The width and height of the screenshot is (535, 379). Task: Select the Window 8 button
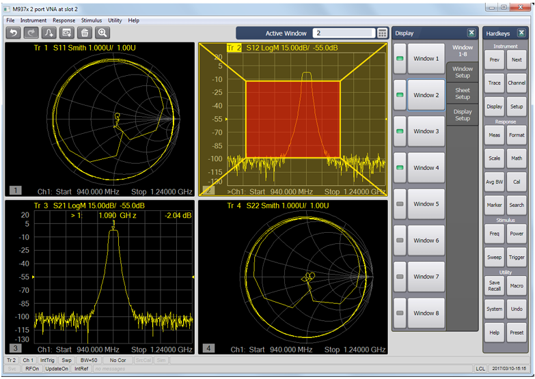tap(426, 313)
